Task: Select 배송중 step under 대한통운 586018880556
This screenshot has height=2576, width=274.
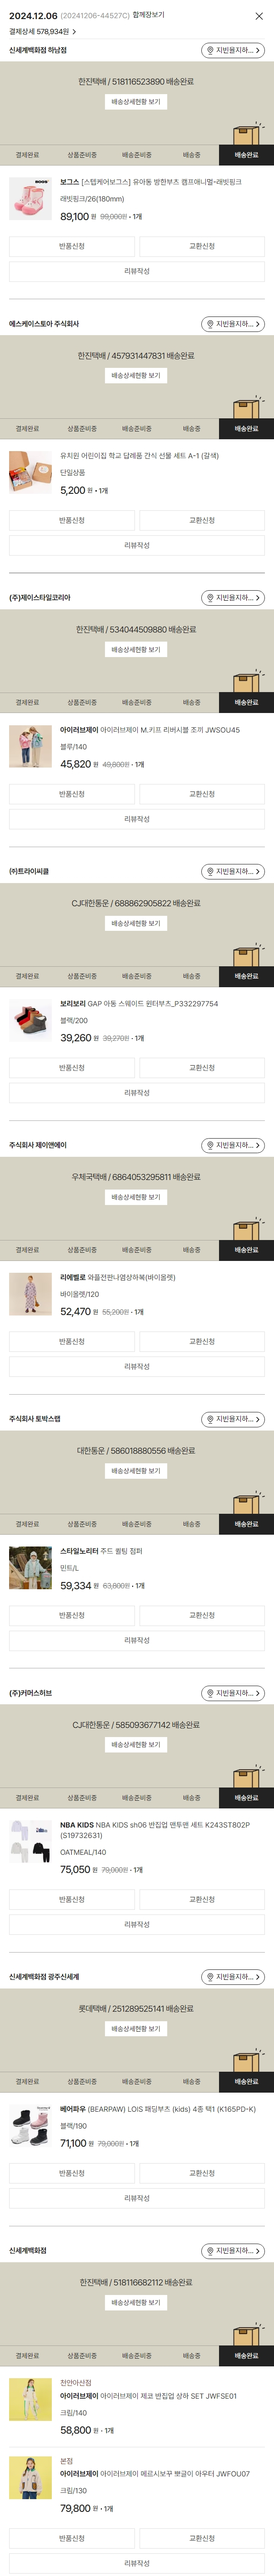Action: 191,1524
